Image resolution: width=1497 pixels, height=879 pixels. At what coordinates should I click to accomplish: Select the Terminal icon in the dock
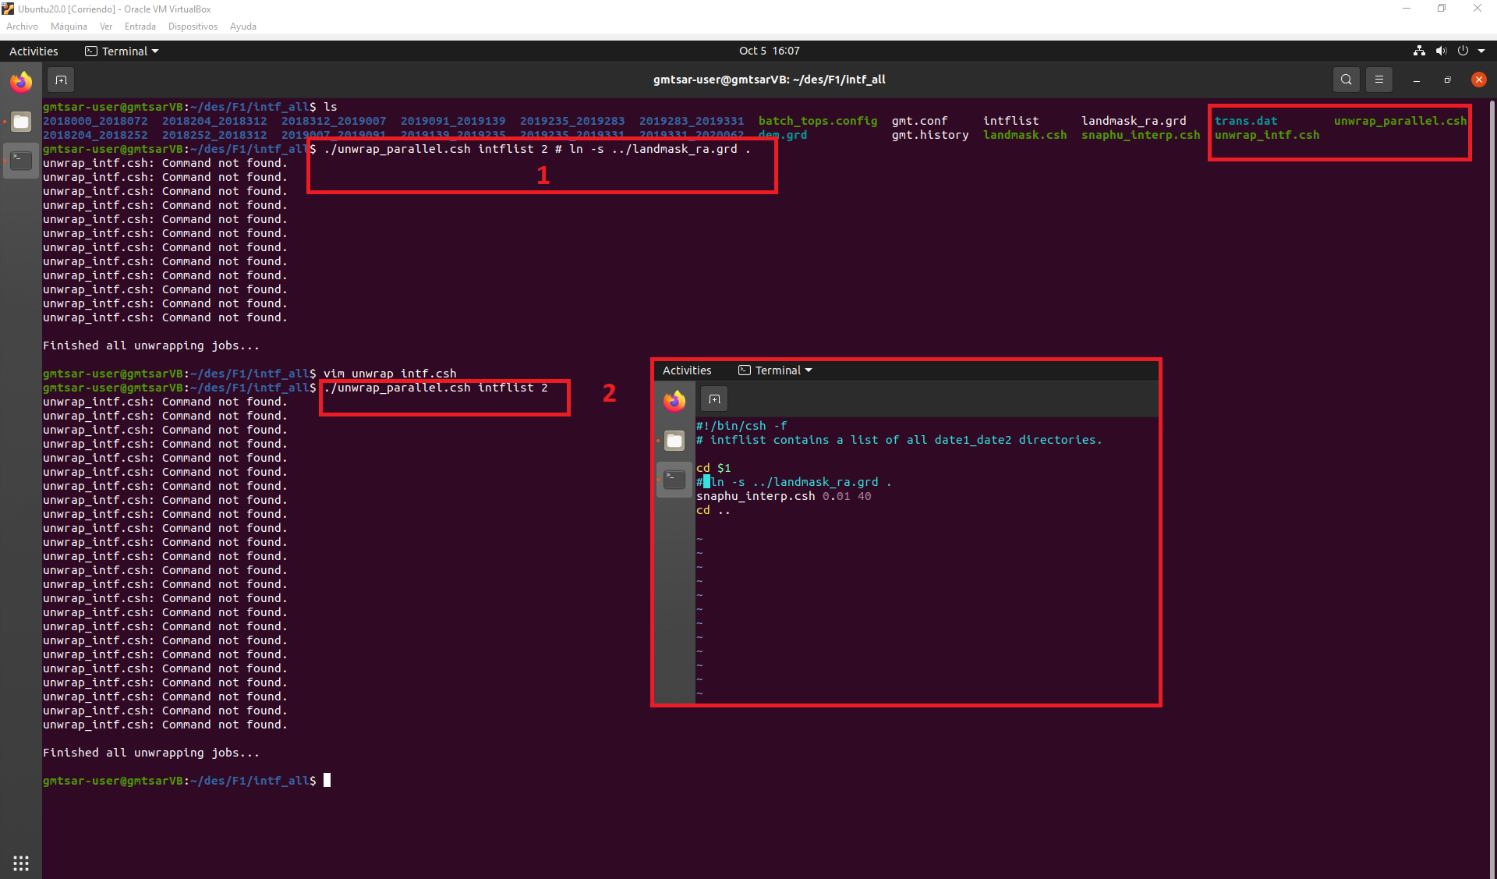pos(21,161)
